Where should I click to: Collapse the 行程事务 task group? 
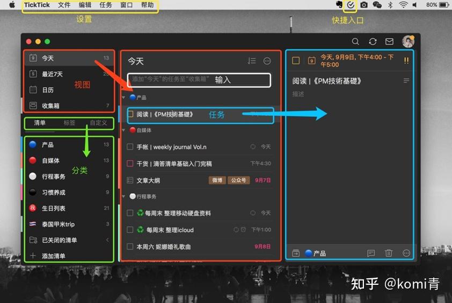(x=123, y=196)
